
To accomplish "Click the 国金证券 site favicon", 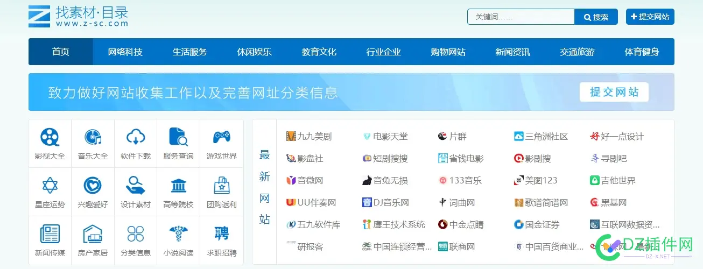I will (x=519, y=224).
